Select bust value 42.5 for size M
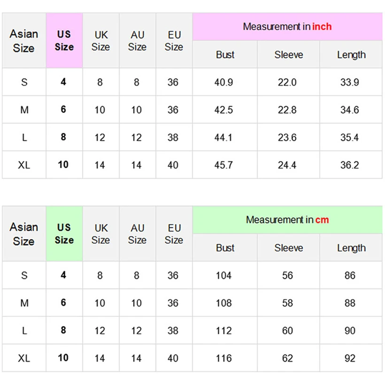 pos(224,110)
